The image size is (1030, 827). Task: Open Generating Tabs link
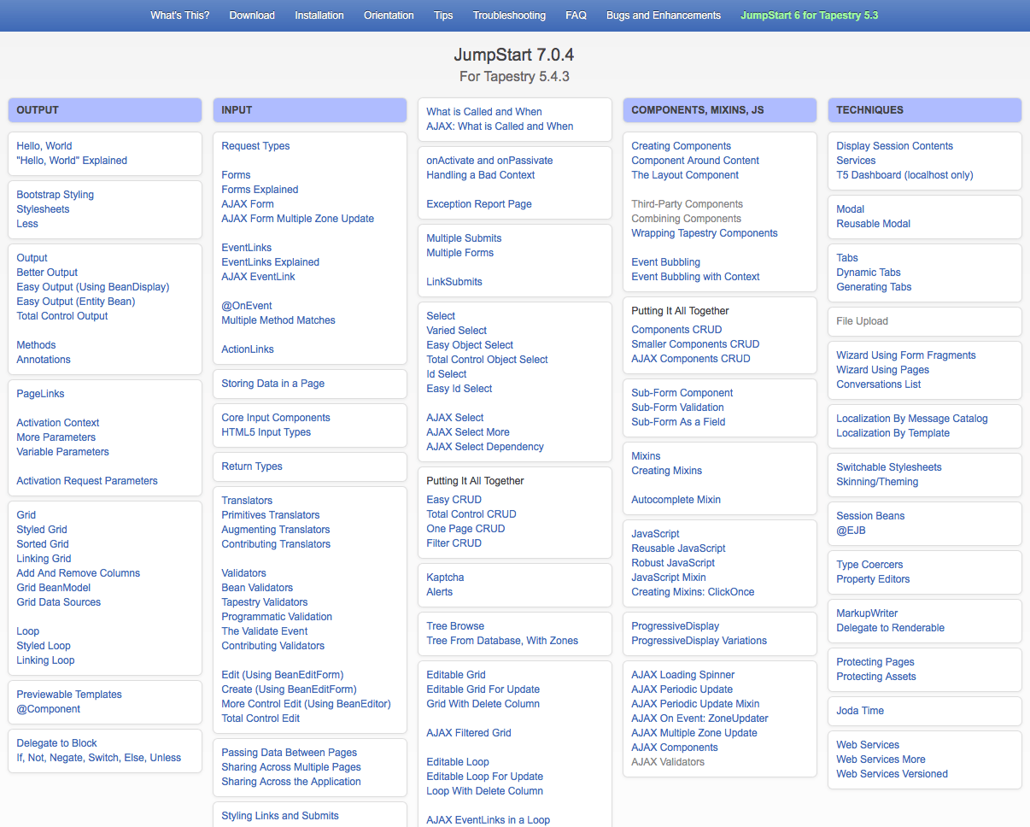[874, 287]
